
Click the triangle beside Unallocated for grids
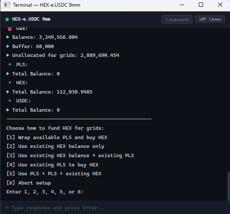point(8,55)
